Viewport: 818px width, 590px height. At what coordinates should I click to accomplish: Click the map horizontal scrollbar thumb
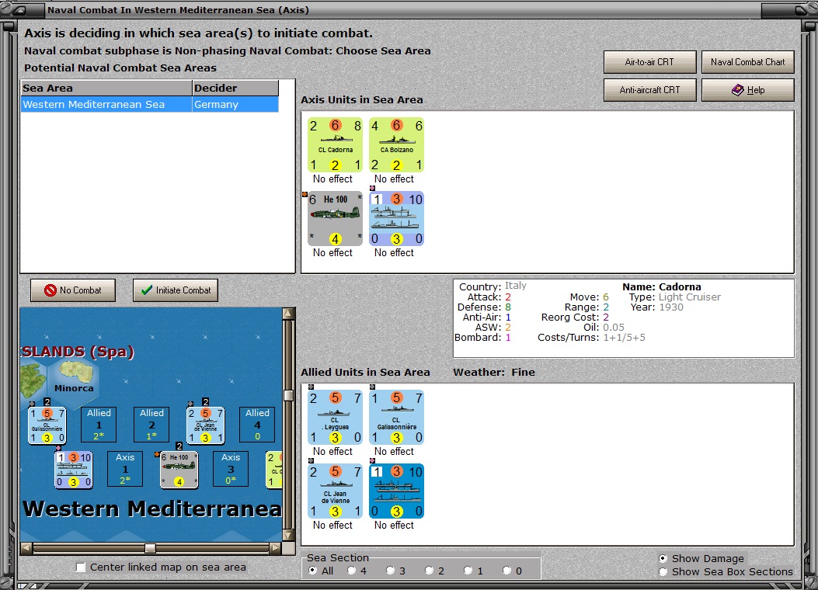(150, 548)
